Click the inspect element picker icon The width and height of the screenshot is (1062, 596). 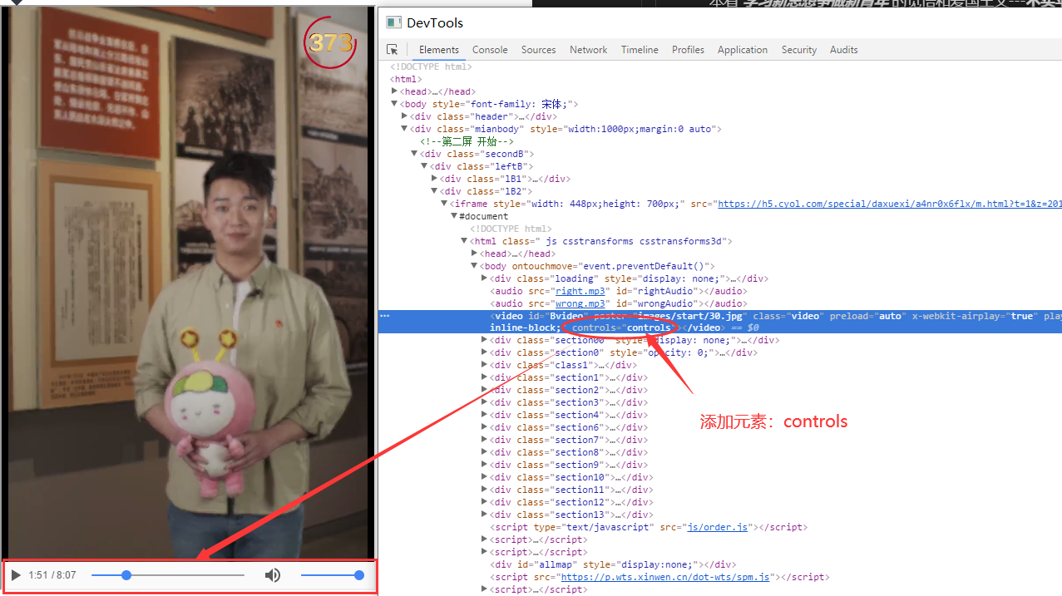click(392, 50)
